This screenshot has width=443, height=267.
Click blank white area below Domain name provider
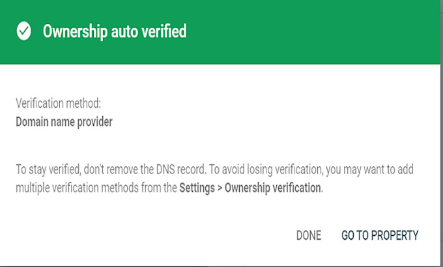198,145
